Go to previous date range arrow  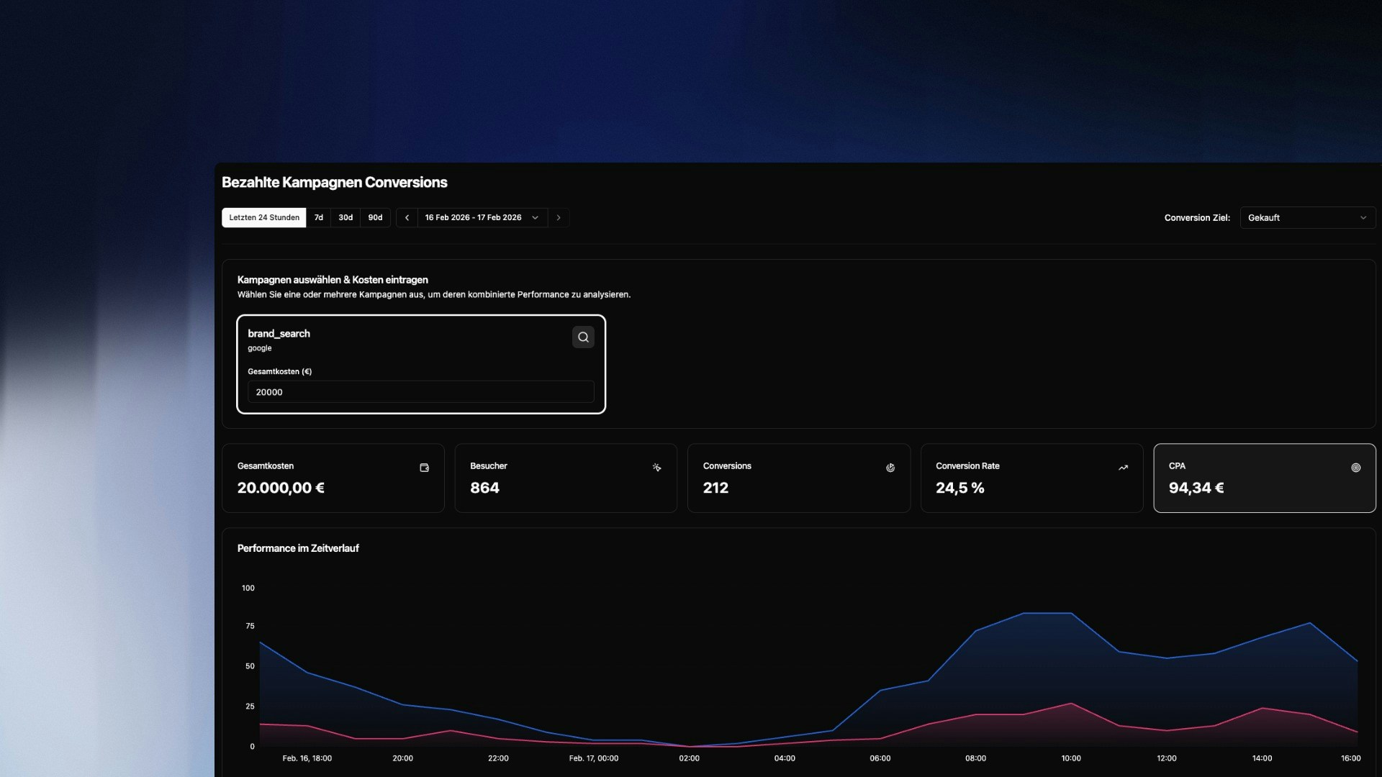tap(407, 217)
